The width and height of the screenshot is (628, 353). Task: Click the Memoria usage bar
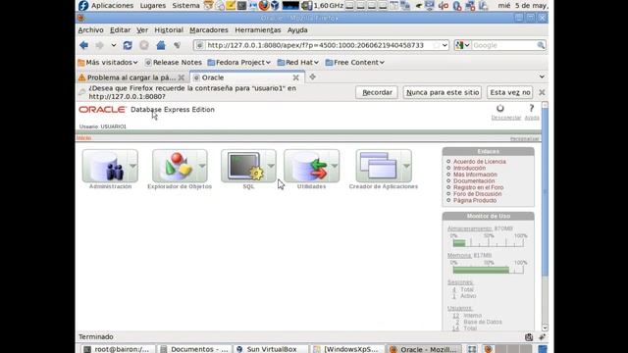click(x=489, y=270)
